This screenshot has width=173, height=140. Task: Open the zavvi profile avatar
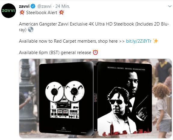(8, 11)
